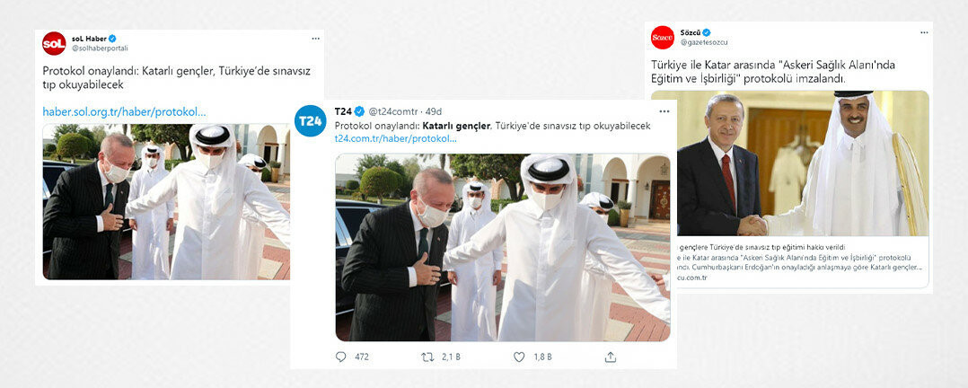Retweet the T24 tweet
The width and height of the screenshot is (968, 388).
pos(427,357)
